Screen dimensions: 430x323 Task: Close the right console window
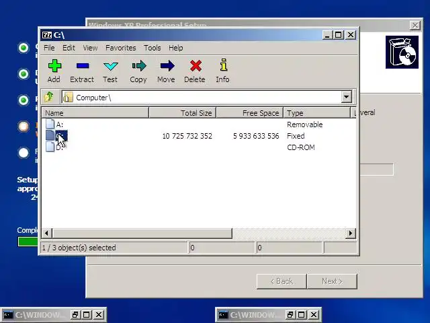coord(314,315)
